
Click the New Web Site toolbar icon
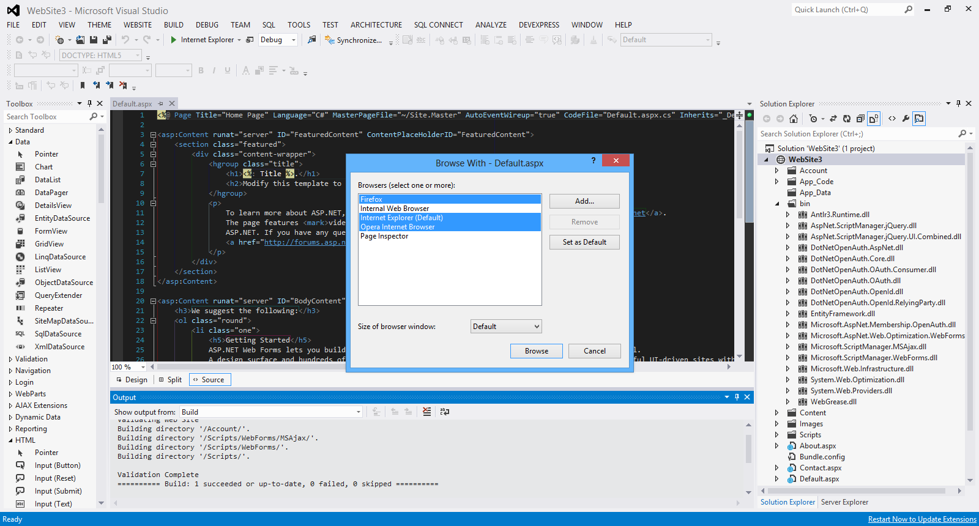tap(59, 40)
